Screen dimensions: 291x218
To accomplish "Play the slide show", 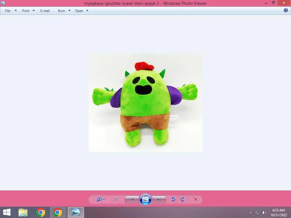I will (145, 199).
